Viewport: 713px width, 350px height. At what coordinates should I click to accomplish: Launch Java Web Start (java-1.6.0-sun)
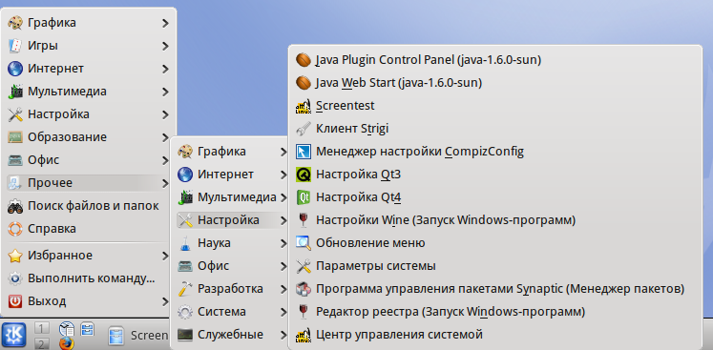[x=494, y=83]
